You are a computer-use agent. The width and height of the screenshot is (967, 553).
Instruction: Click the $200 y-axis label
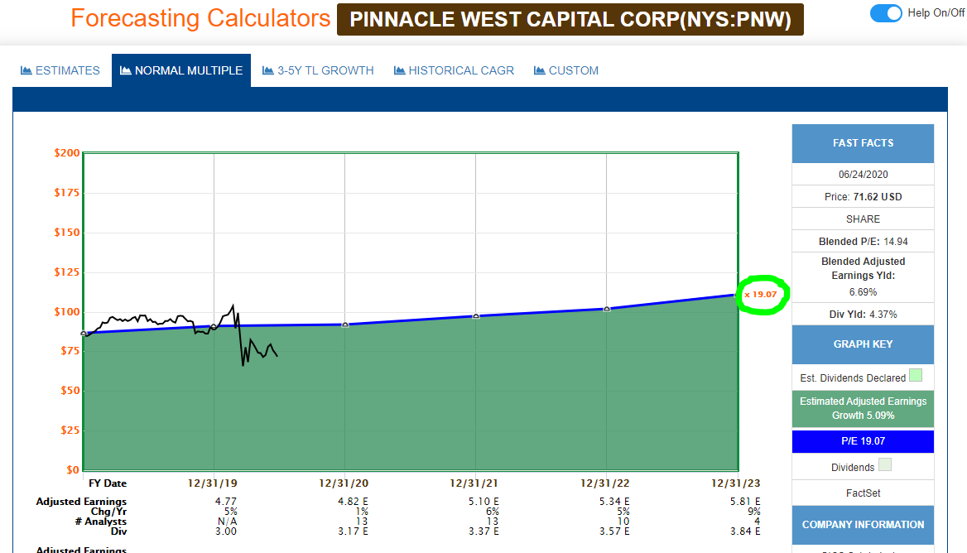[x=66, y=153]
